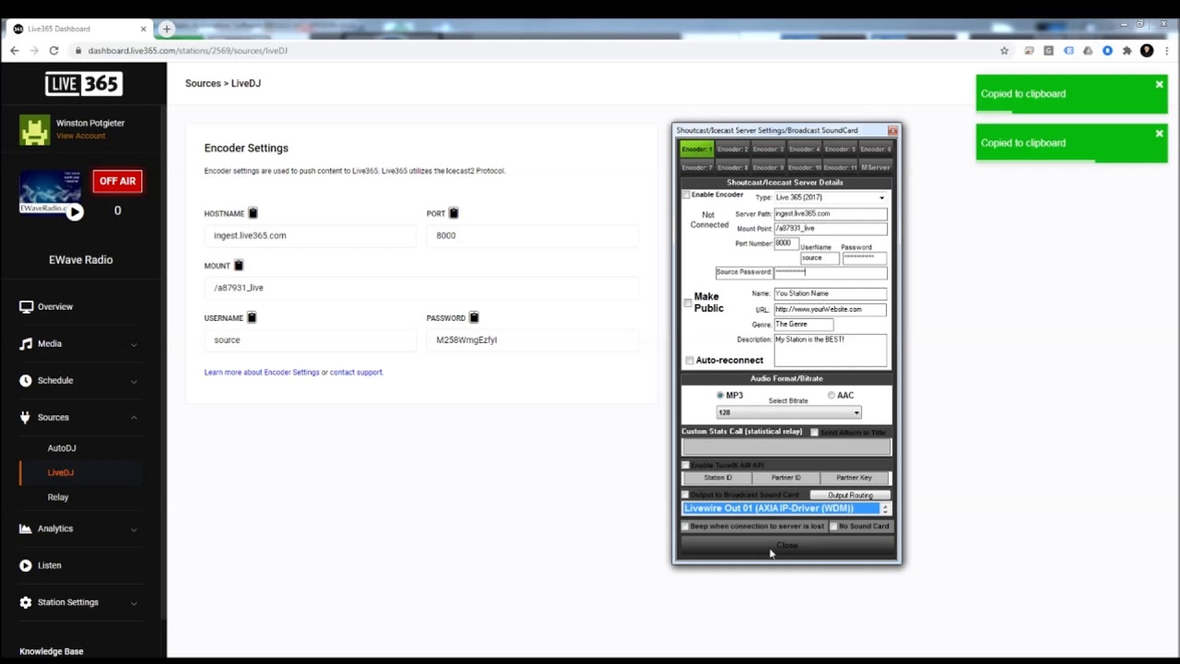Tick the Enable Encoder checkbox
The image size is (1180, 664).
click(686, 196)
